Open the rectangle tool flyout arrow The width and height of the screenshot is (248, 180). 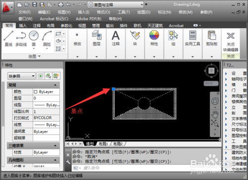[64, 34]
